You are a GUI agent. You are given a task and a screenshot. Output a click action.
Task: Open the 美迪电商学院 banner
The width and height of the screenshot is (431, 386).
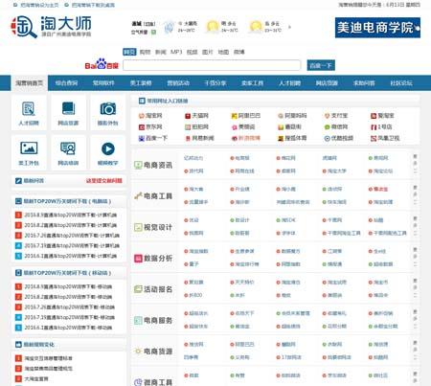pos(377,28)
